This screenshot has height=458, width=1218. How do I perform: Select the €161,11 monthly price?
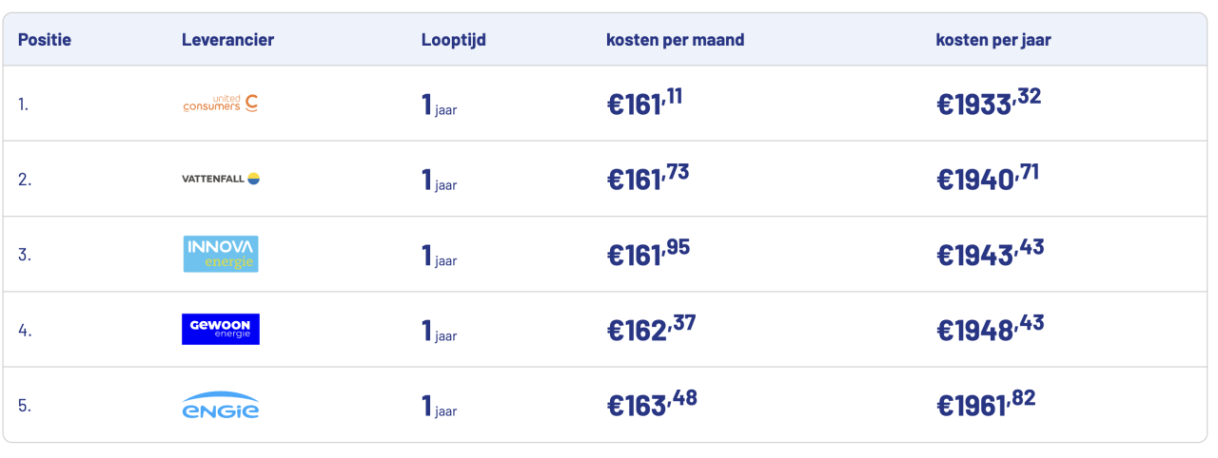[x=644, y=102]
